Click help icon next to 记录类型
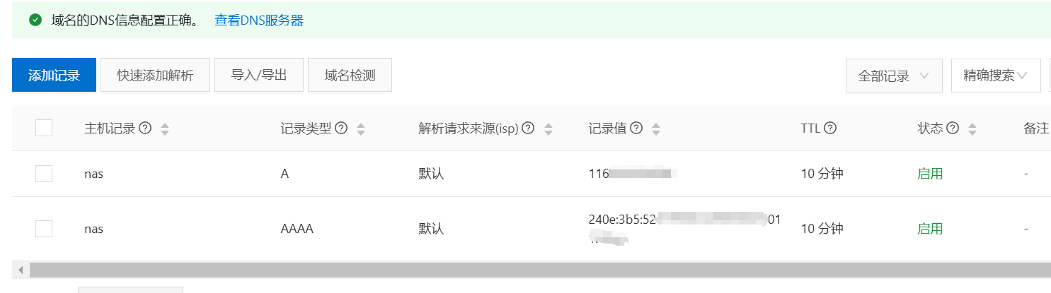Image resolution: width=1051 pixels, height=293 pixels. 341,128
